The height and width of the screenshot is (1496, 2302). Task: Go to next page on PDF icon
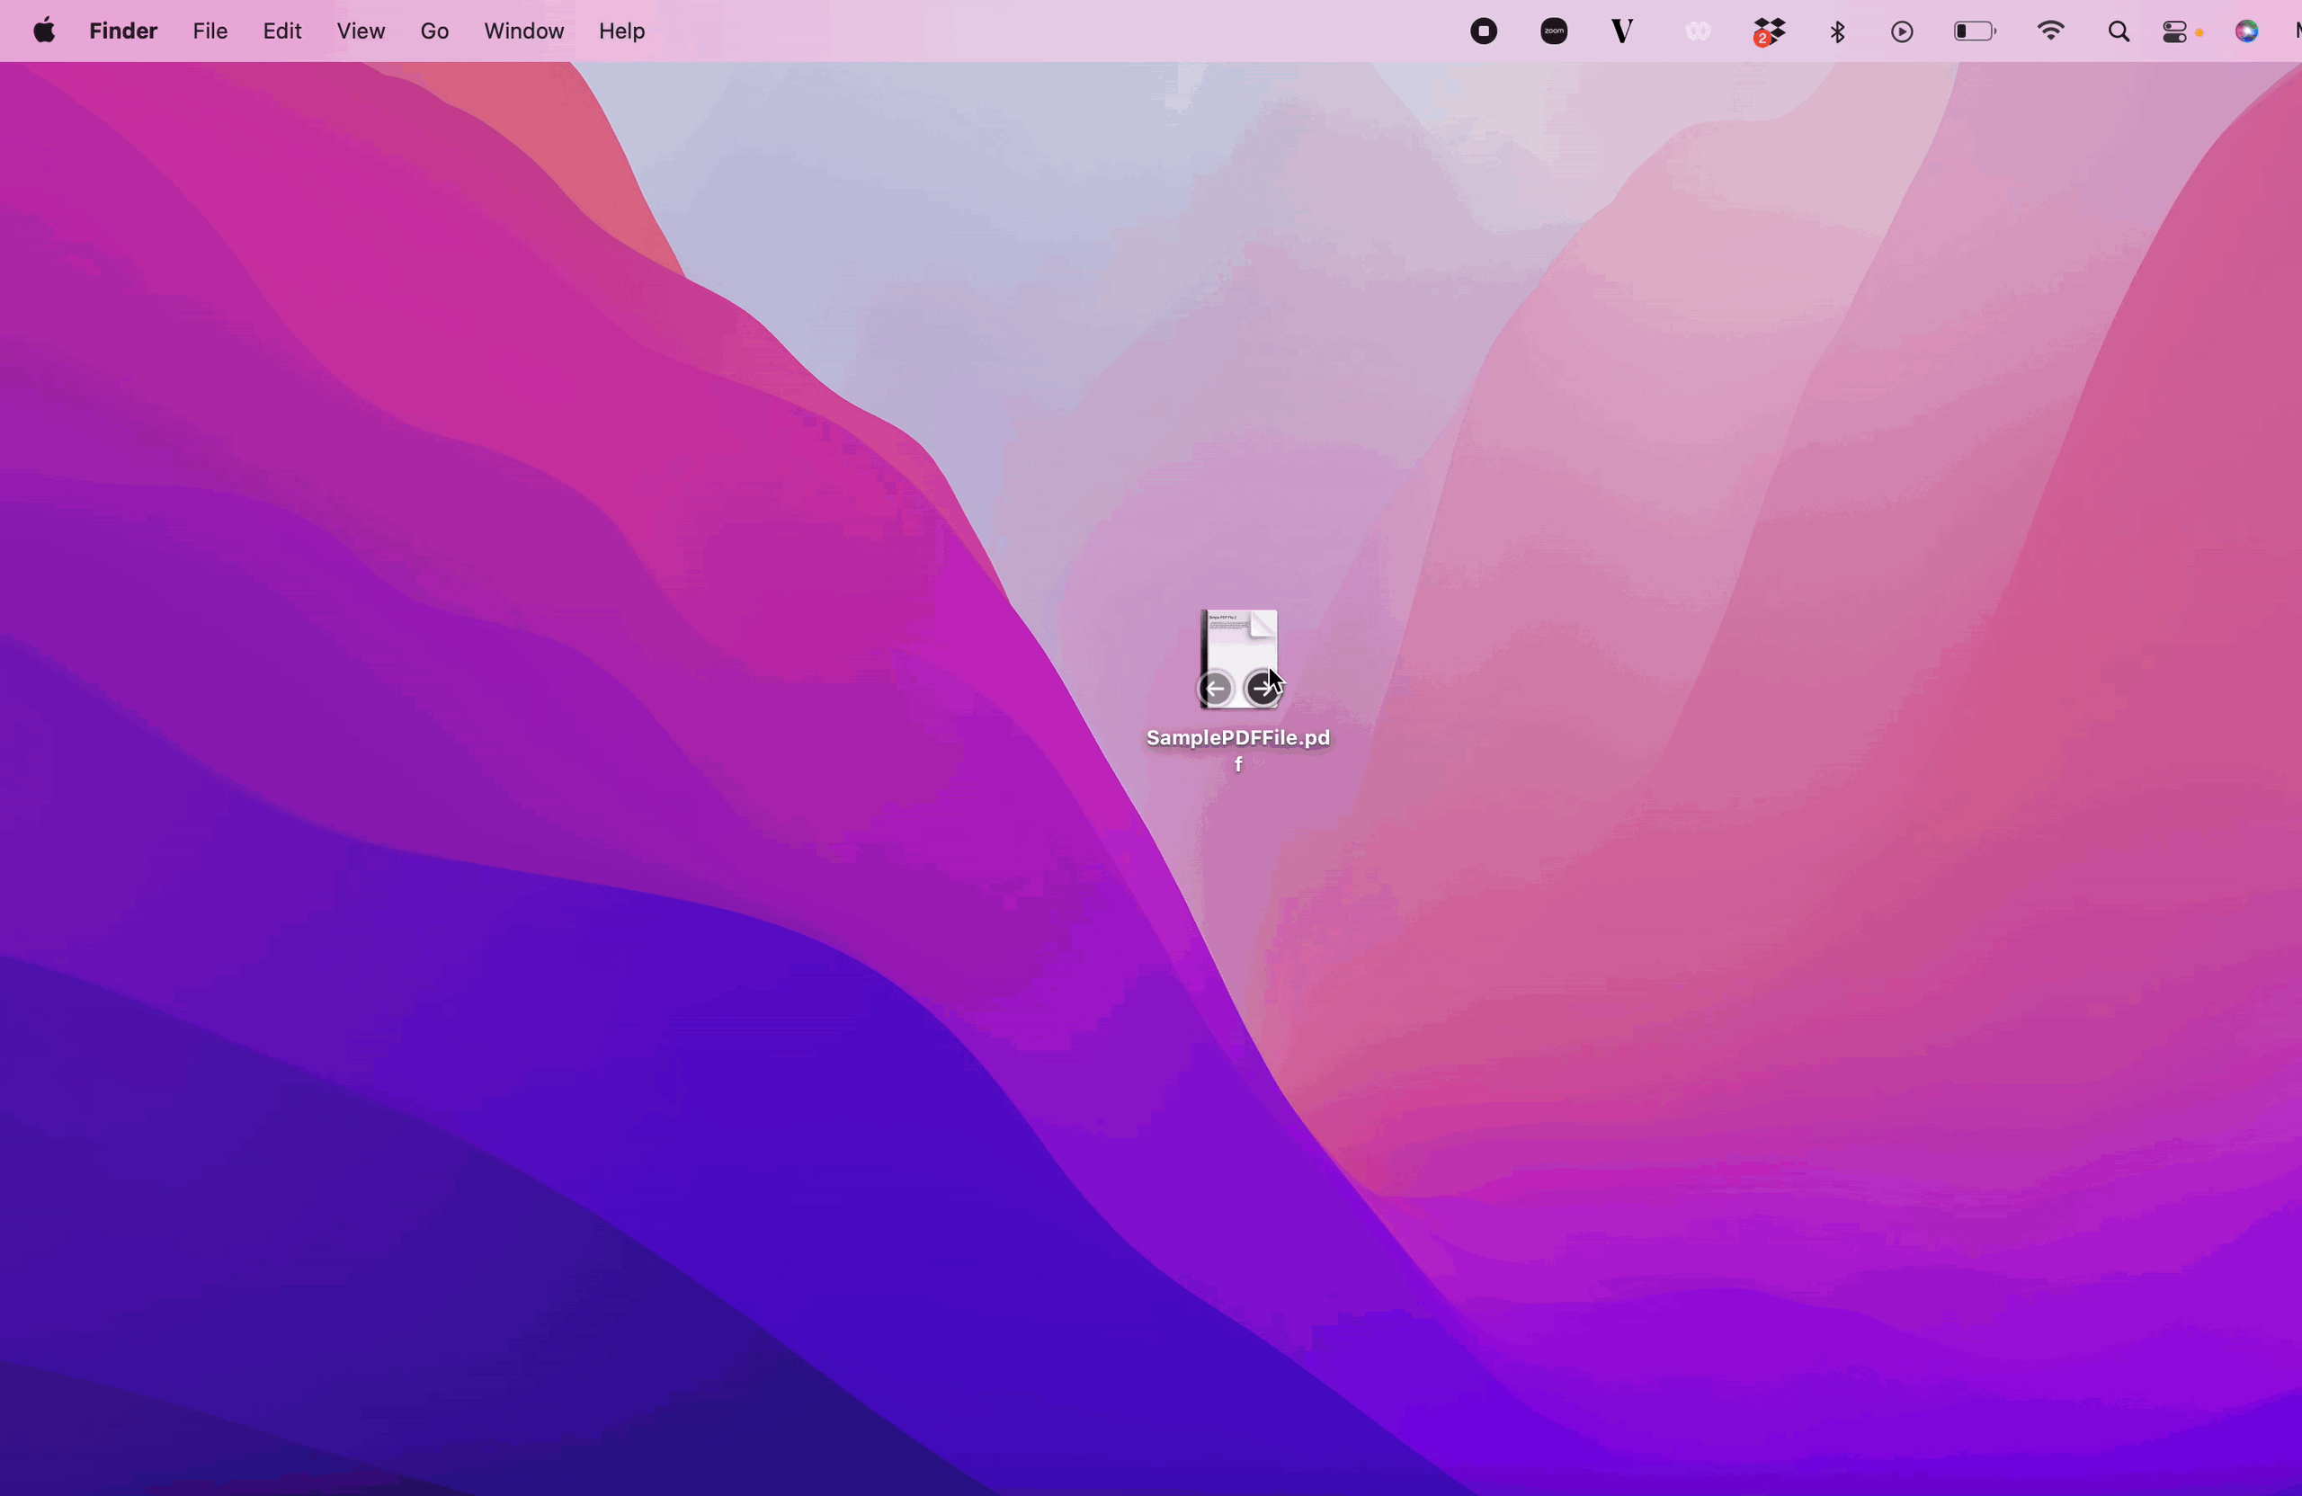pos(1261,689)
